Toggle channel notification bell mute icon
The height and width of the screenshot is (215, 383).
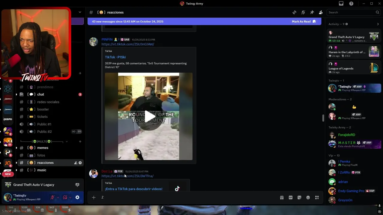303,12
